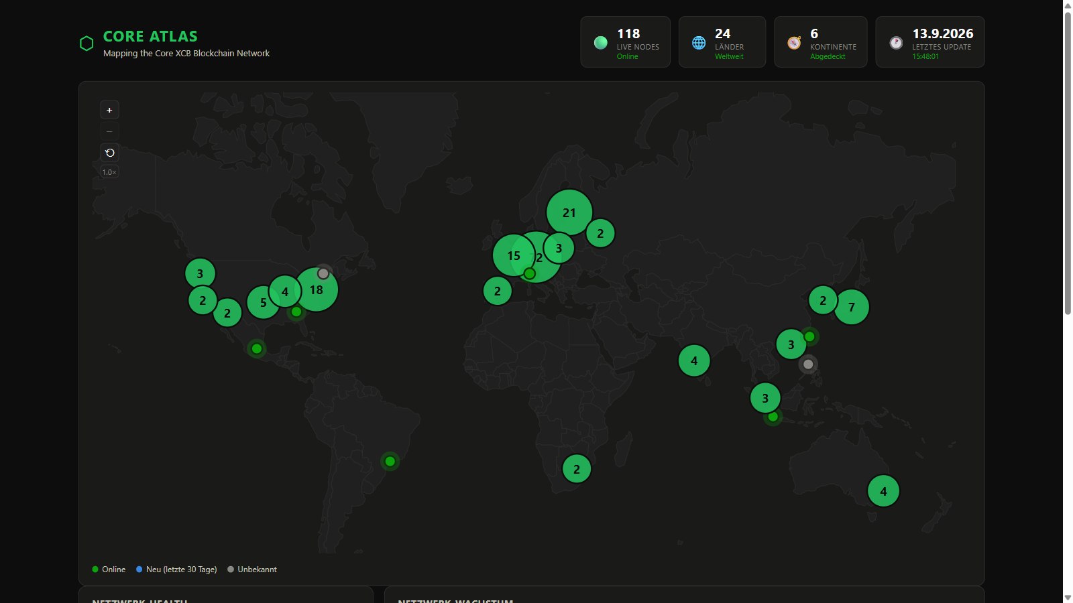
Task: Click the grey unknown node near Philippines
Action: [x=808, y=364]
